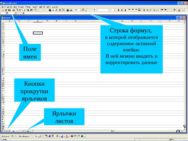Open Line Color dropdown in Drawing toolbar

64,136
